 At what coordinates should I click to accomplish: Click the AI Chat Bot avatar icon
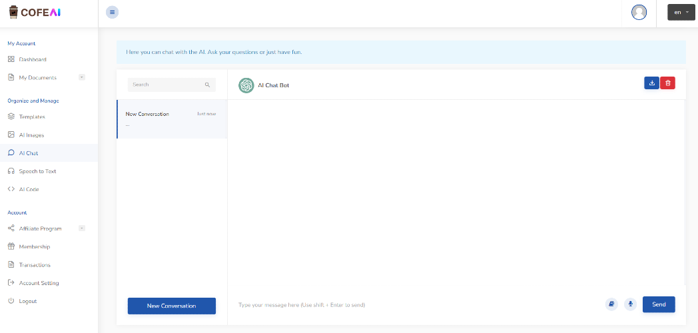[246, 85]
